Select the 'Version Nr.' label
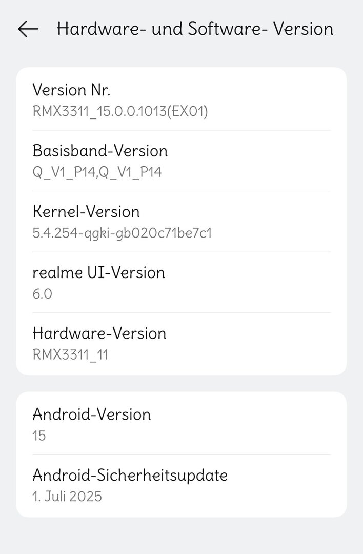The width and height of the screenshot is (363, 554). click(x=71, y=90)
